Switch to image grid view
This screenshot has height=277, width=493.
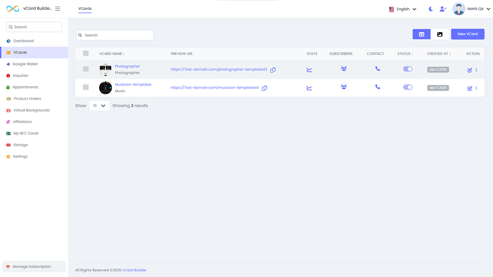pos(439,34)
